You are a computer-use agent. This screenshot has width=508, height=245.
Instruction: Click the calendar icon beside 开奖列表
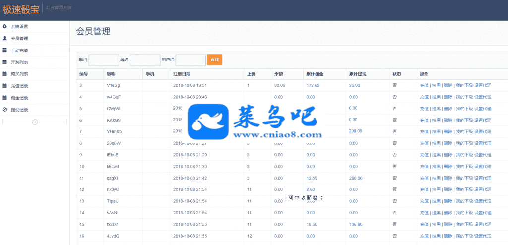5,62
